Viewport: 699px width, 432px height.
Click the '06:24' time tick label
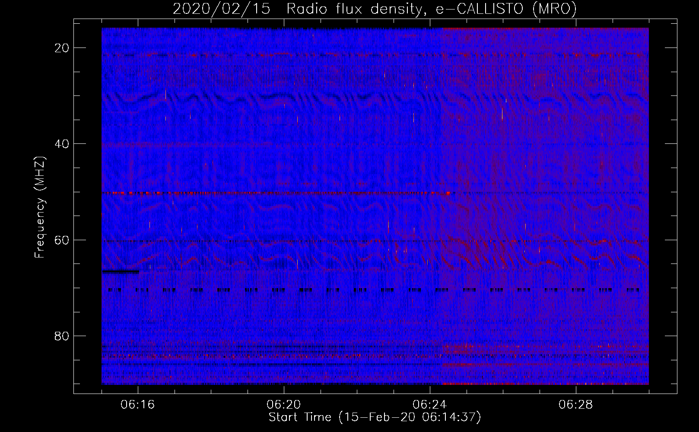click(430, 405)
